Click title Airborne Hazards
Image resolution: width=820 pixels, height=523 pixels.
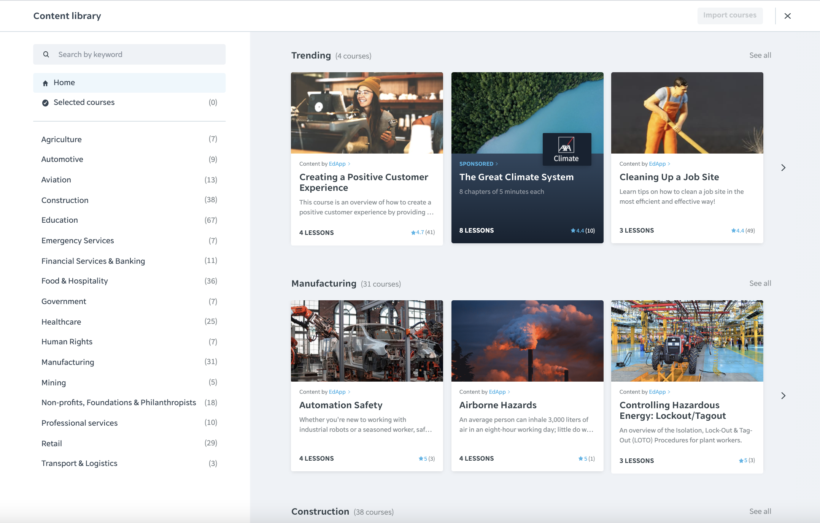[x=498, y=405]
